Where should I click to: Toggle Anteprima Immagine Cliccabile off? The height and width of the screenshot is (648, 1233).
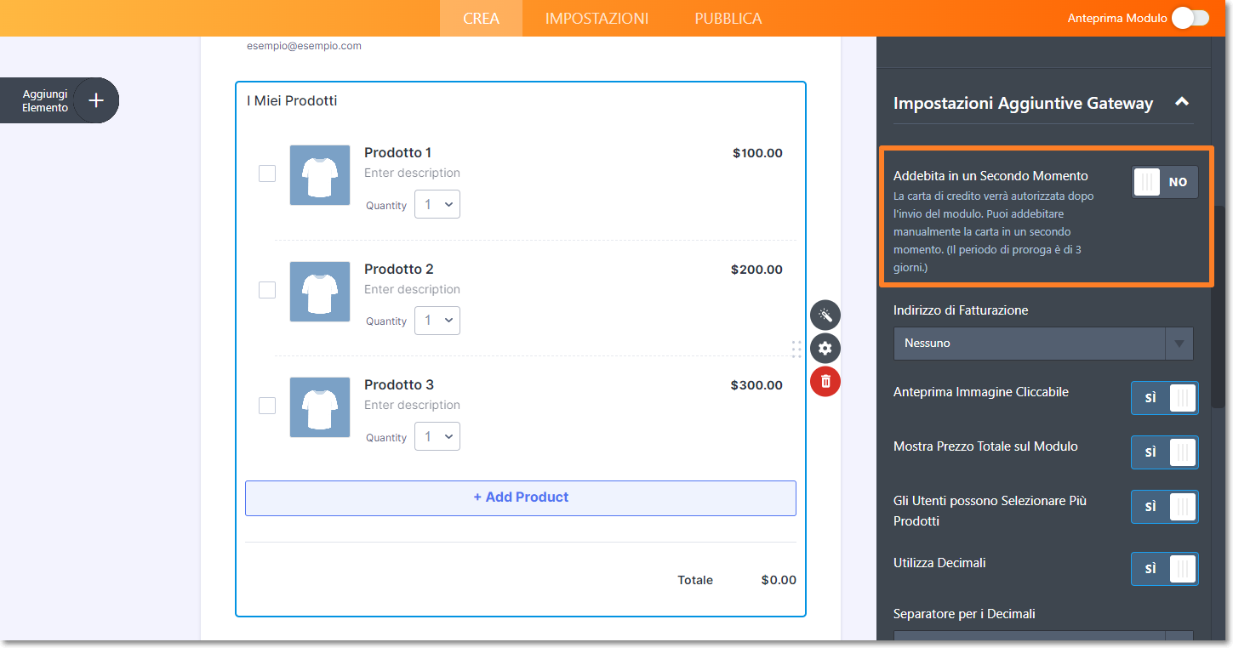pos(1165,398)
